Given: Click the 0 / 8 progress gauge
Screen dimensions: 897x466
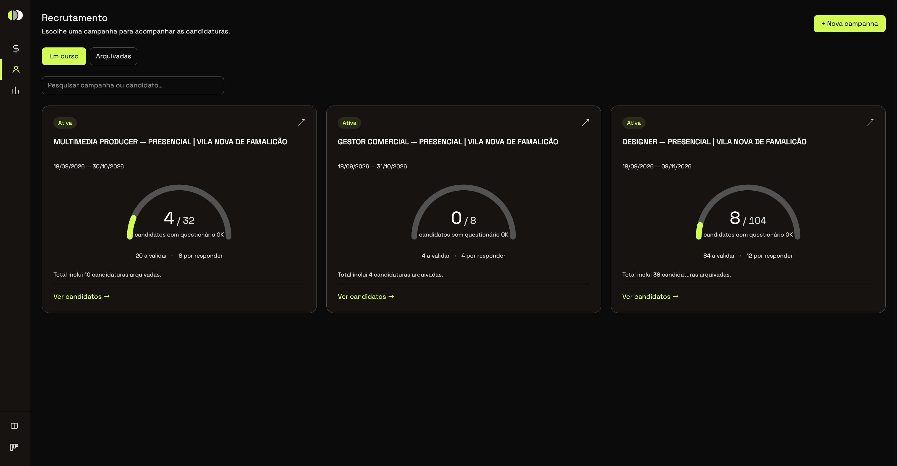Looking at the screenshot, I should coord(463,212).
